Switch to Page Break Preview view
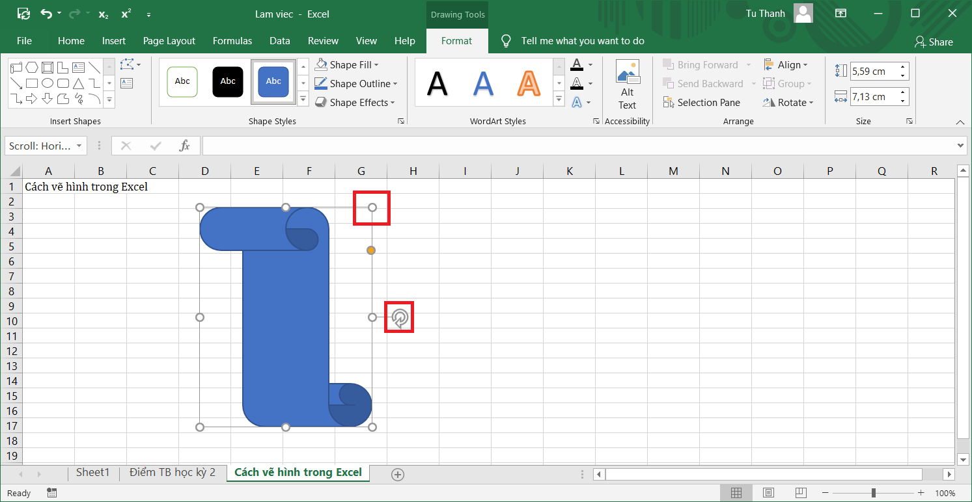 pos(801,493)
